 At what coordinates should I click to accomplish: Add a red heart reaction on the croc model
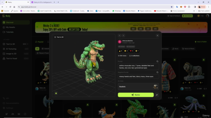(x=132, y=51)
